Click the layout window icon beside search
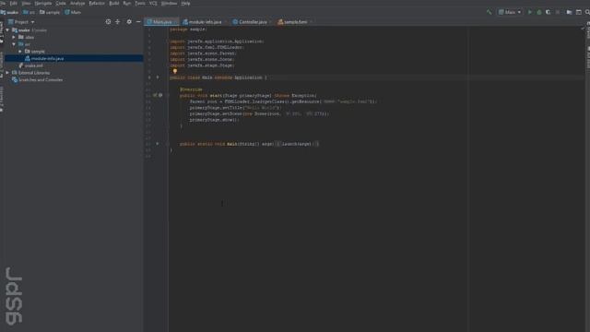Viewport: 590px width, 332px height. pos(579,12)
